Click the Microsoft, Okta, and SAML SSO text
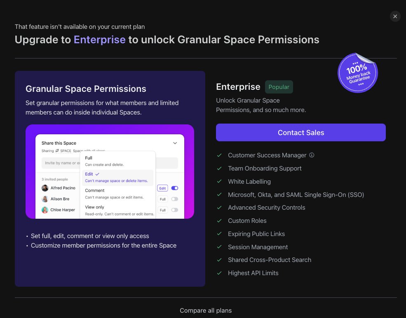This screenshot has width=406, height=318. coord(296,194)
